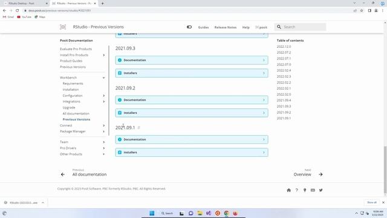Expand Installers callout under 2021.09.2
Image resolution: width=387 pixels, height=218 pixels.
point(192,113)
